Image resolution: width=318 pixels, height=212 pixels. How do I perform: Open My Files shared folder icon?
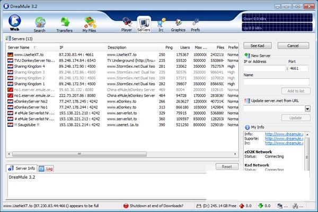[90, 23]
